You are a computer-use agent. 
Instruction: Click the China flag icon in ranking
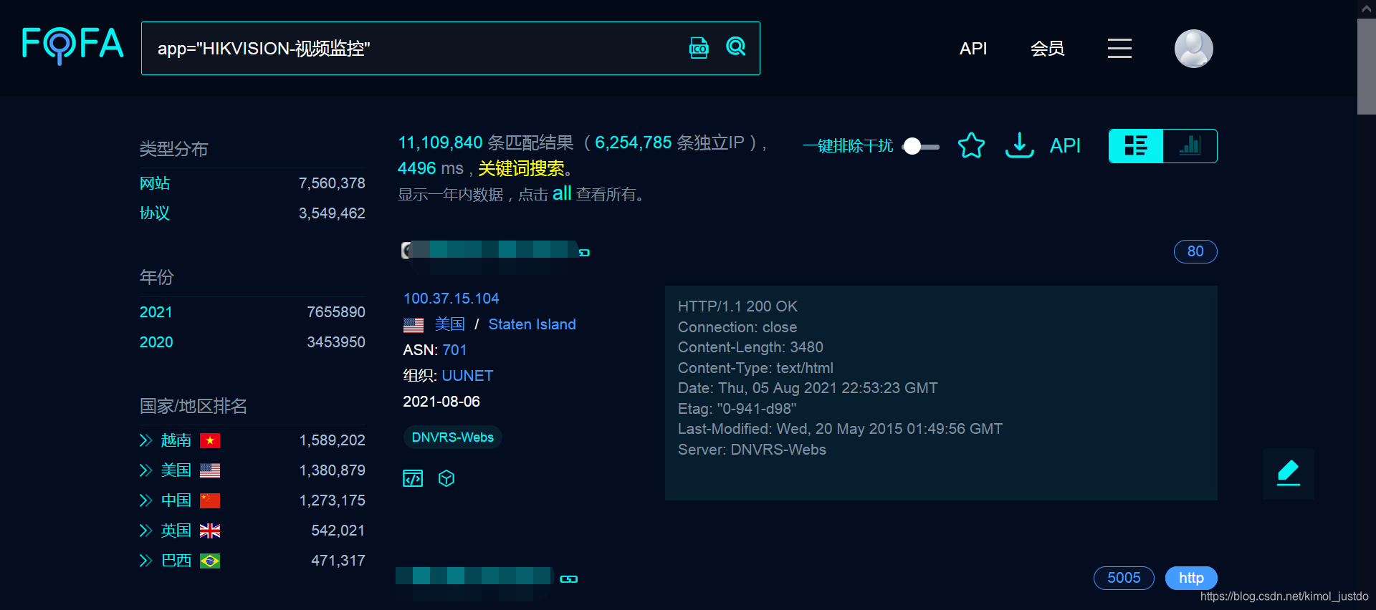click(210, 500)
